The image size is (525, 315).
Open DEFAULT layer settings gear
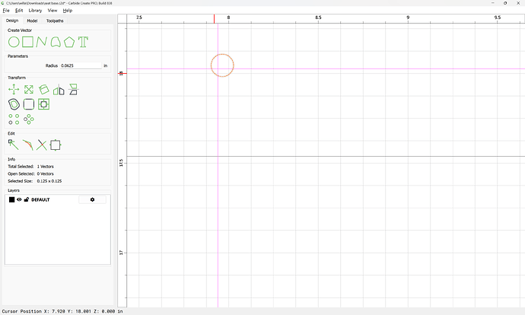click(x=92, y=199)
